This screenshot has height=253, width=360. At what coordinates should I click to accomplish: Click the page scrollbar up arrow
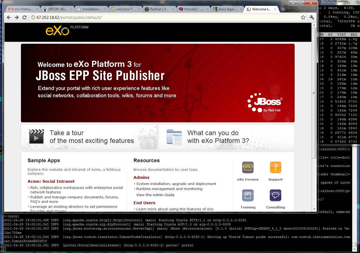314,25
